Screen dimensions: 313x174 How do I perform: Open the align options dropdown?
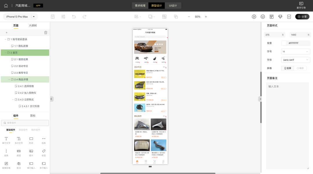click(x=138, y=17)
